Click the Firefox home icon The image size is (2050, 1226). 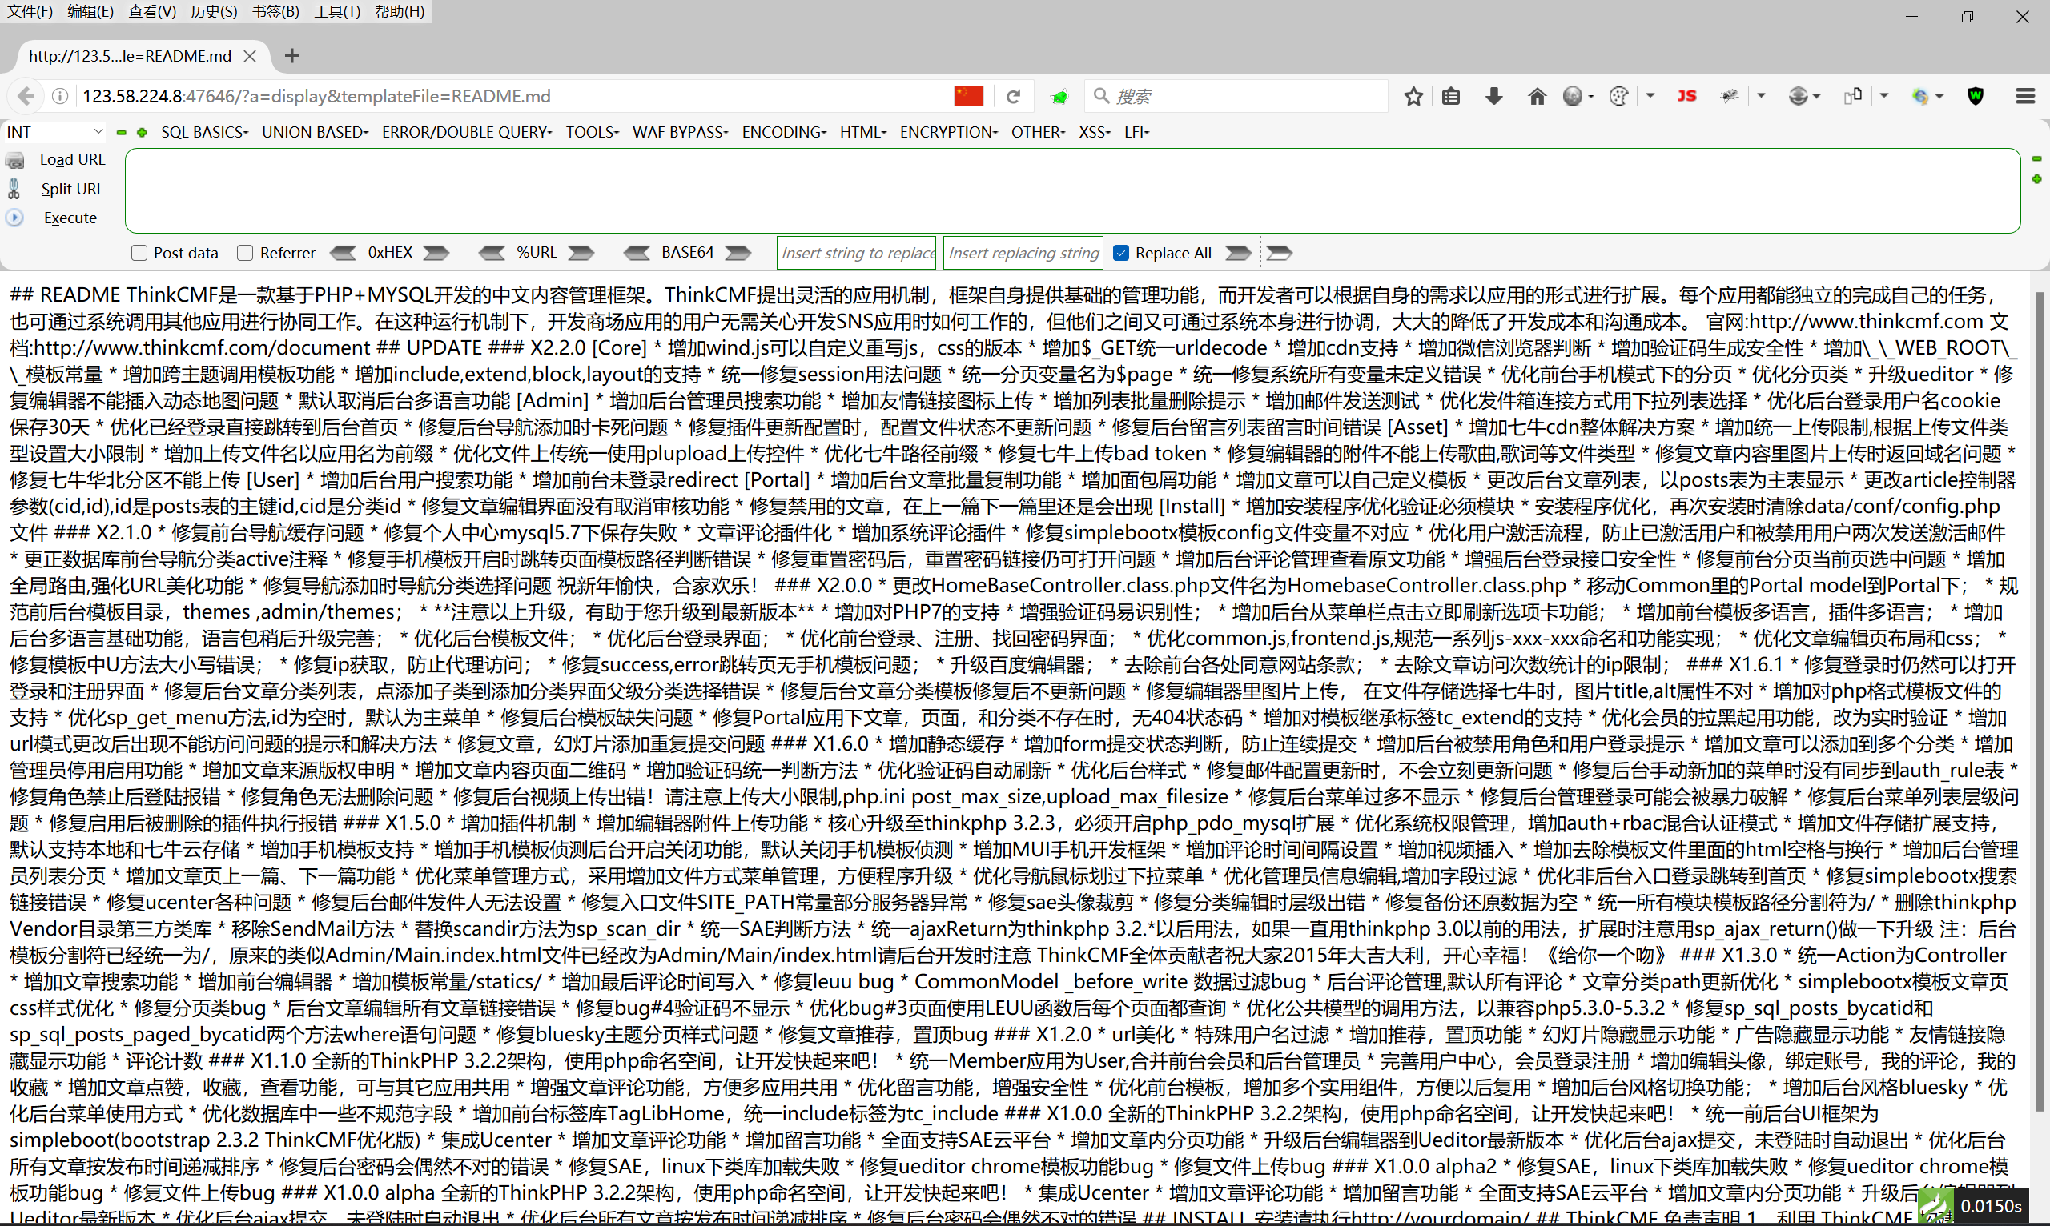tap(1537, 96)
